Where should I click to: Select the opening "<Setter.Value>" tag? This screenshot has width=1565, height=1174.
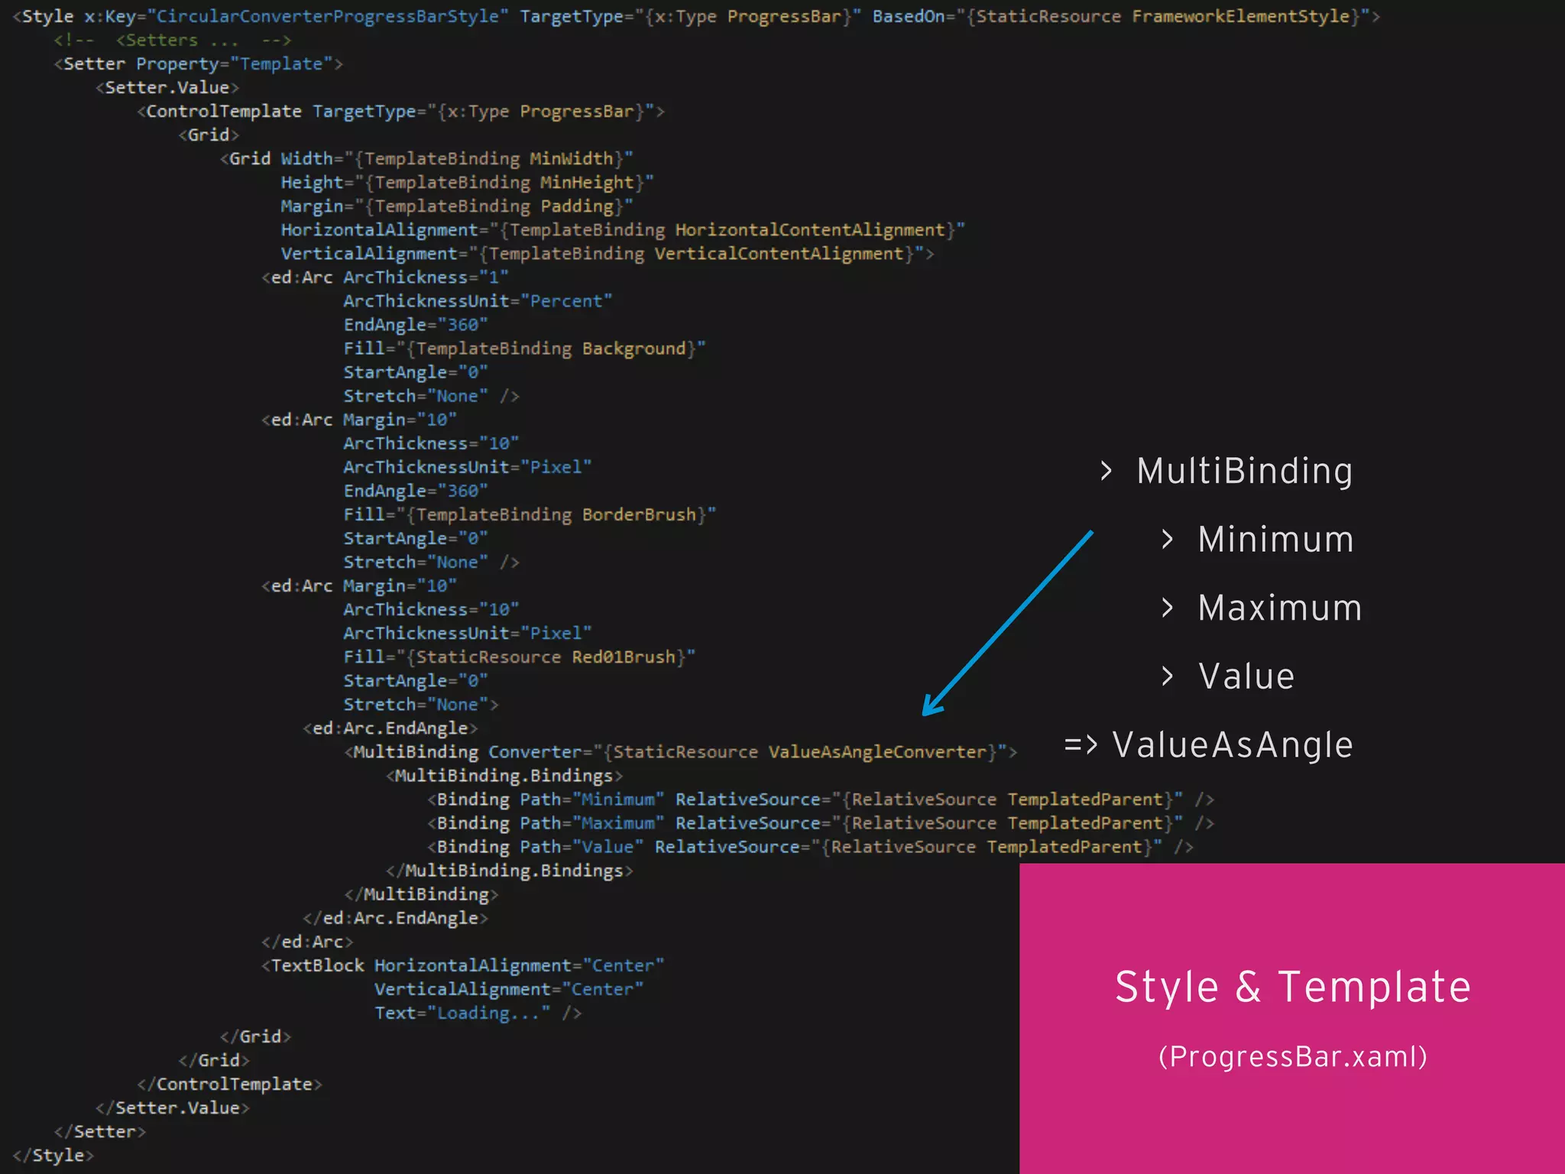point(167,88)
